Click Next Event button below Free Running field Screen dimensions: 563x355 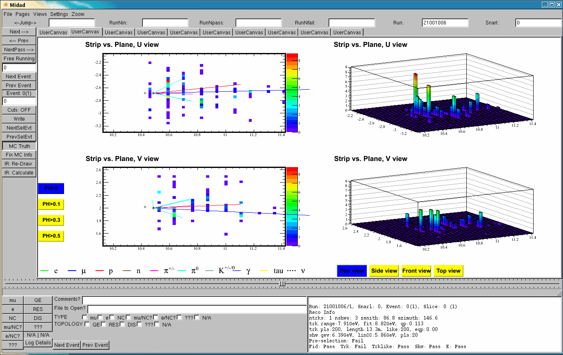pos(19,77)
